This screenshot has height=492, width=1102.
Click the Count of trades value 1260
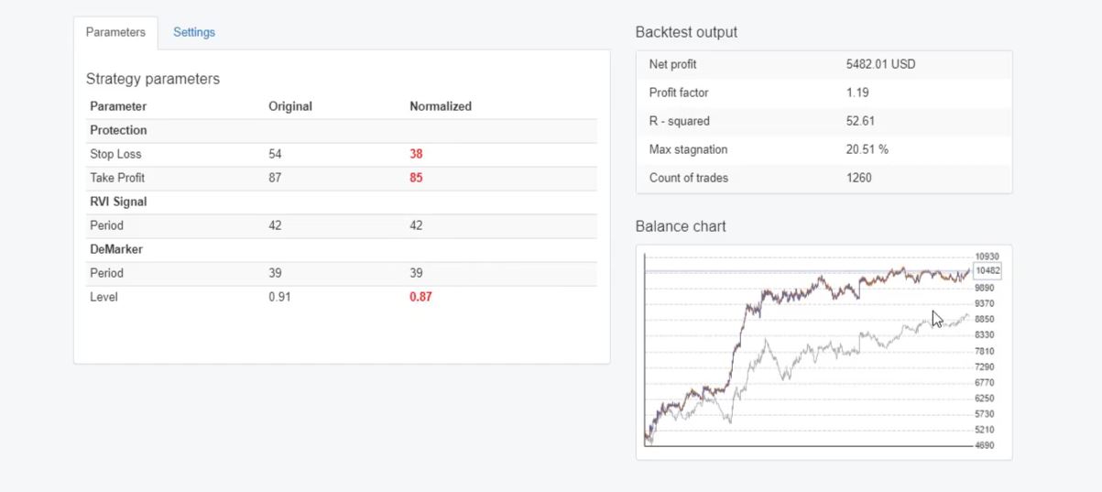pyautogui.click(x=859, y=178)
